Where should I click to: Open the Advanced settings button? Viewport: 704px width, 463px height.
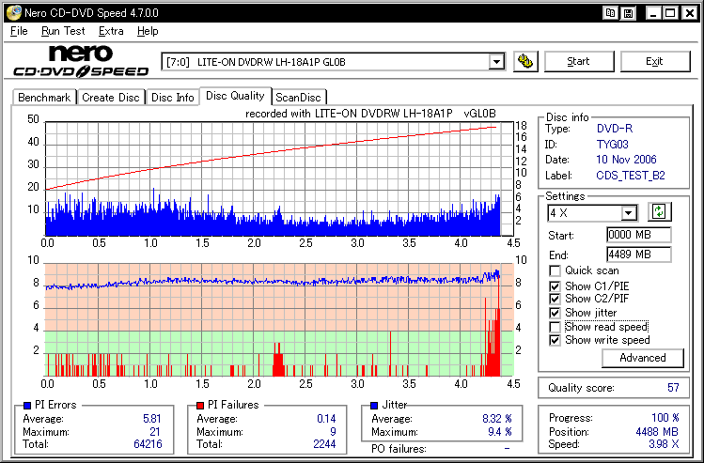[643, 358]
